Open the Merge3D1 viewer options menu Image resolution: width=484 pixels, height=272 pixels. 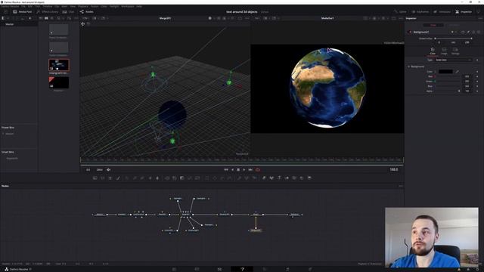[x=247, y=18]
